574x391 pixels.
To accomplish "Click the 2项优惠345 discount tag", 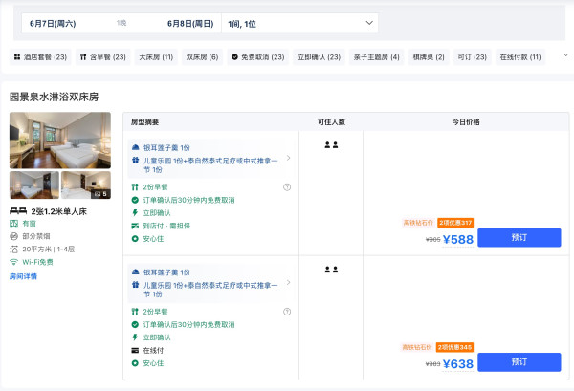I will (x=455, y=347).
